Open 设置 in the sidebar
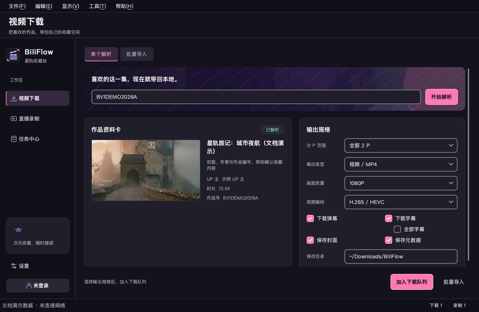This screenshot has width=479, height=312. (x=38, y=266)
